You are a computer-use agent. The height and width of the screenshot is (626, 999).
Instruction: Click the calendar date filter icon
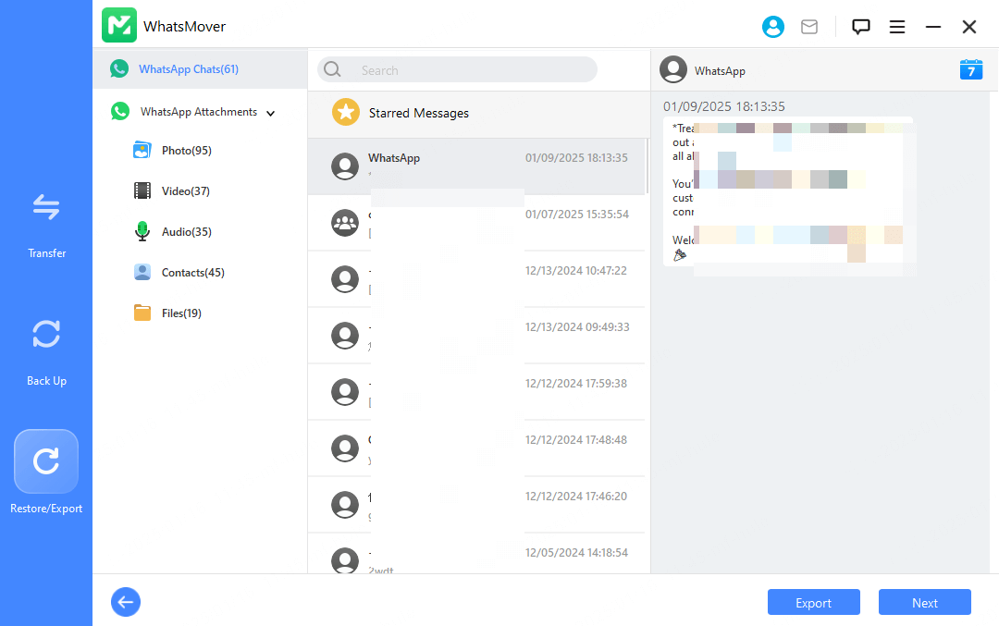[x=970, y=70]
